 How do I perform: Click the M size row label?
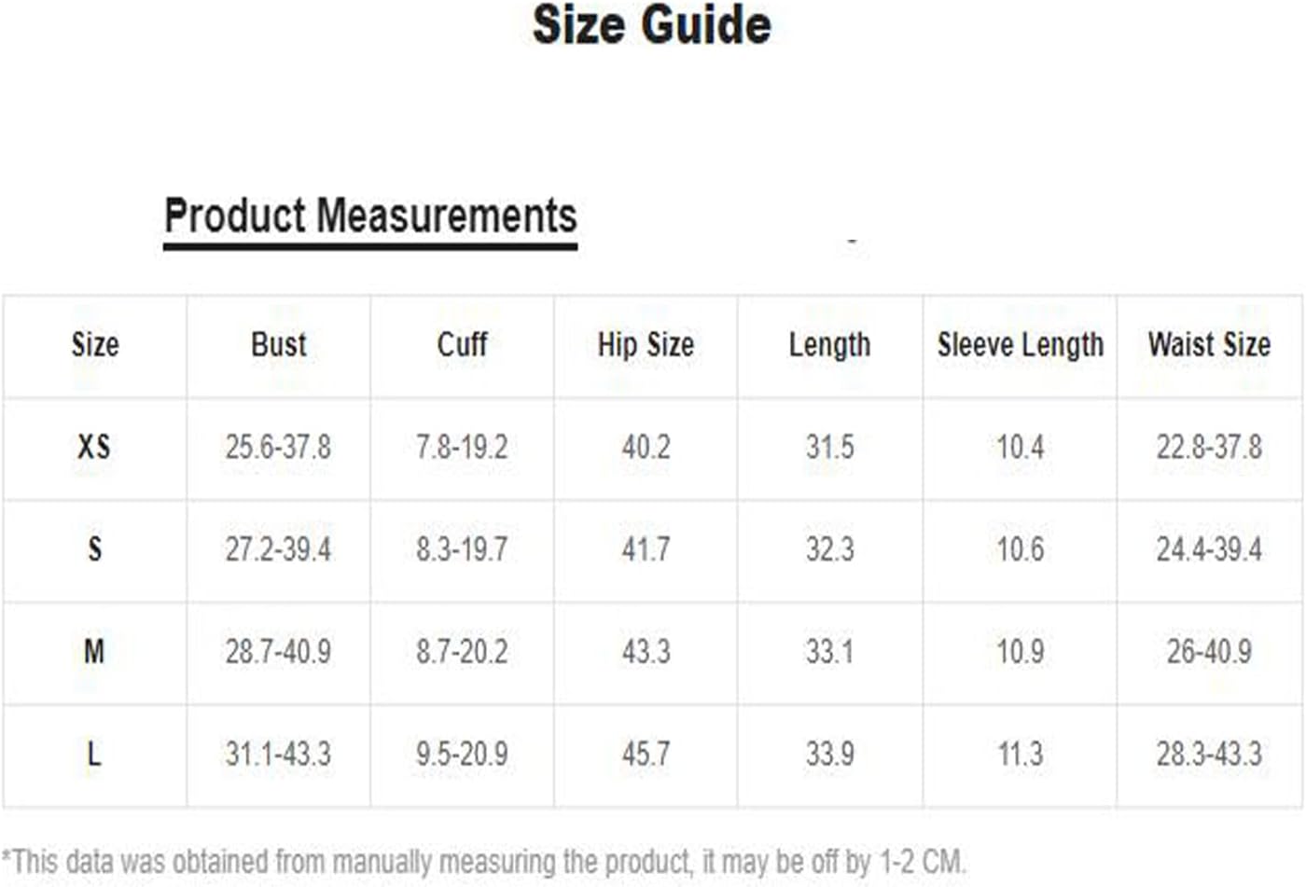click(x=94, y=651)
